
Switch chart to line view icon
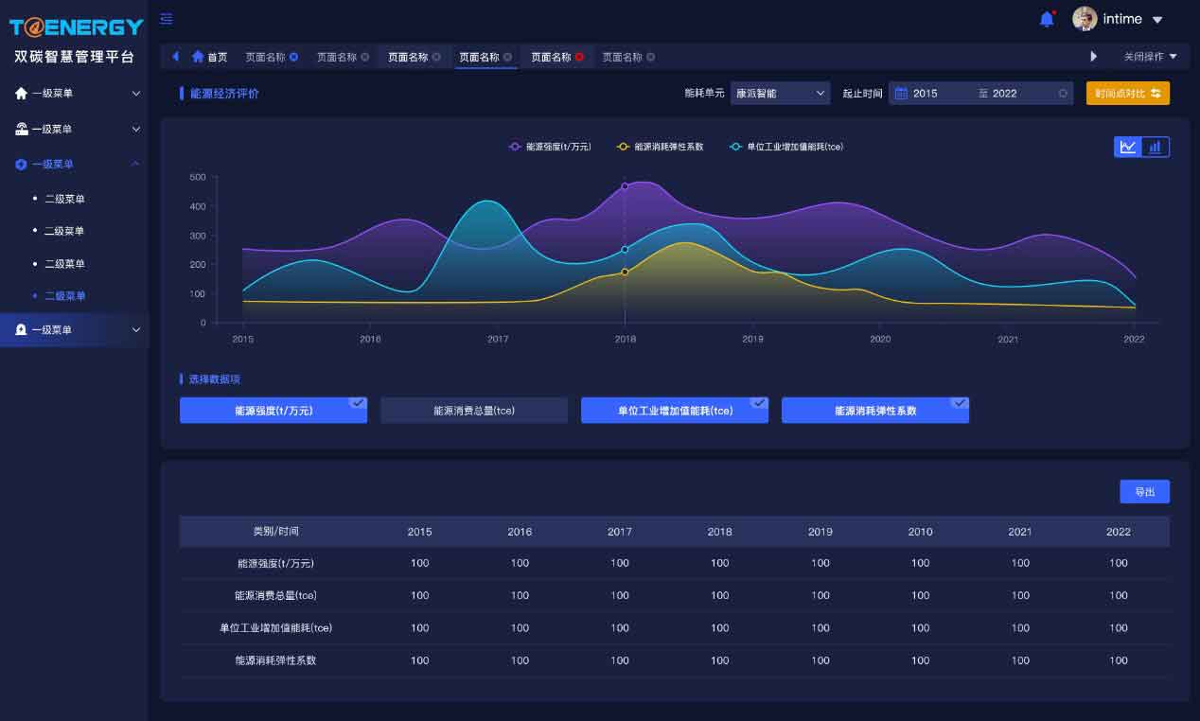click(1128, 147)
